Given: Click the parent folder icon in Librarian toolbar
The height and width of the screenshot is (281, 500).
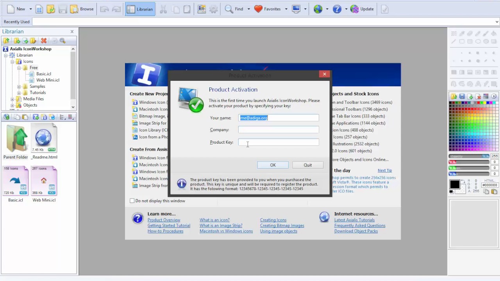Looking at the screenshot, I should click(7, 41).
